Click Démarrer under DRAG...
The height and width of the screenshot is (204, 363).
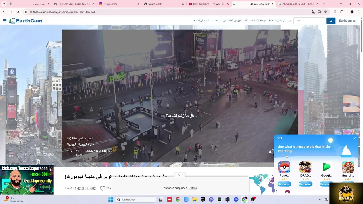pos(305,184)
